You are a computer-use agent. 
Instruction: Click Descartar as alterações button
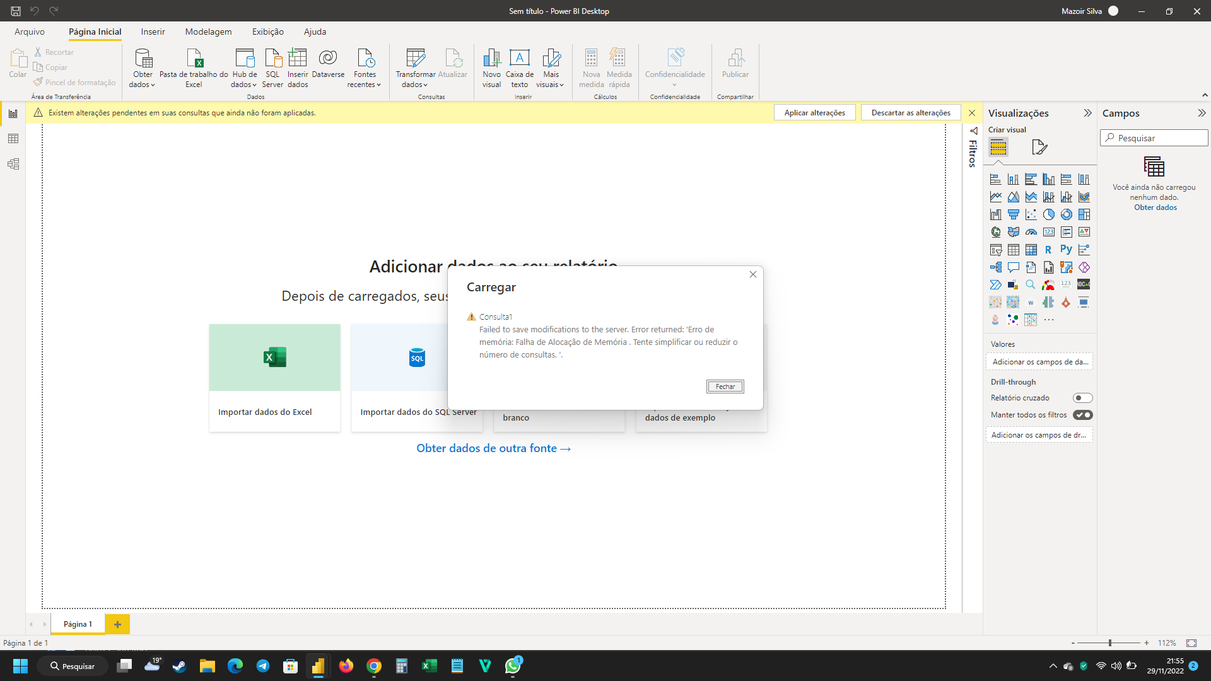[x=911, y=113]
